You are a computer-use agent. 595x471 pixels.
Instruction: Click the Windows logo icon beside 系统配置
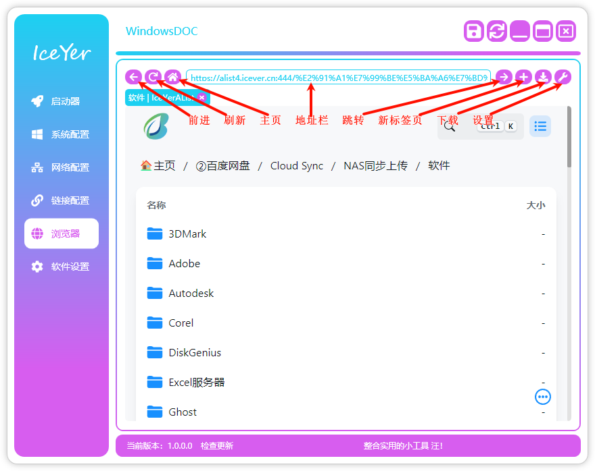pos(37,134)
